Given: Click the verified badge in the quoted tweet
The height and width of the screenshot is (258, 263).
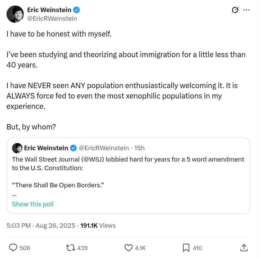Looking at the screenshot, I should (73, 148).
